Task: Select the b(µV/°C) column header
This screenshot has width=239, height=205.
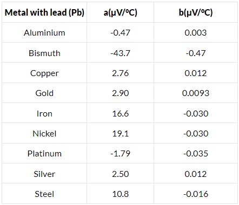Action: 196,12
